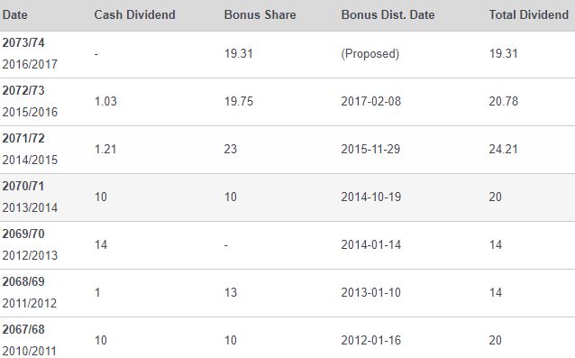575x358 pixels.
Task: Click the 2017-02-08 distribution date
Action: pyautogui.click(x=370, y=101)
